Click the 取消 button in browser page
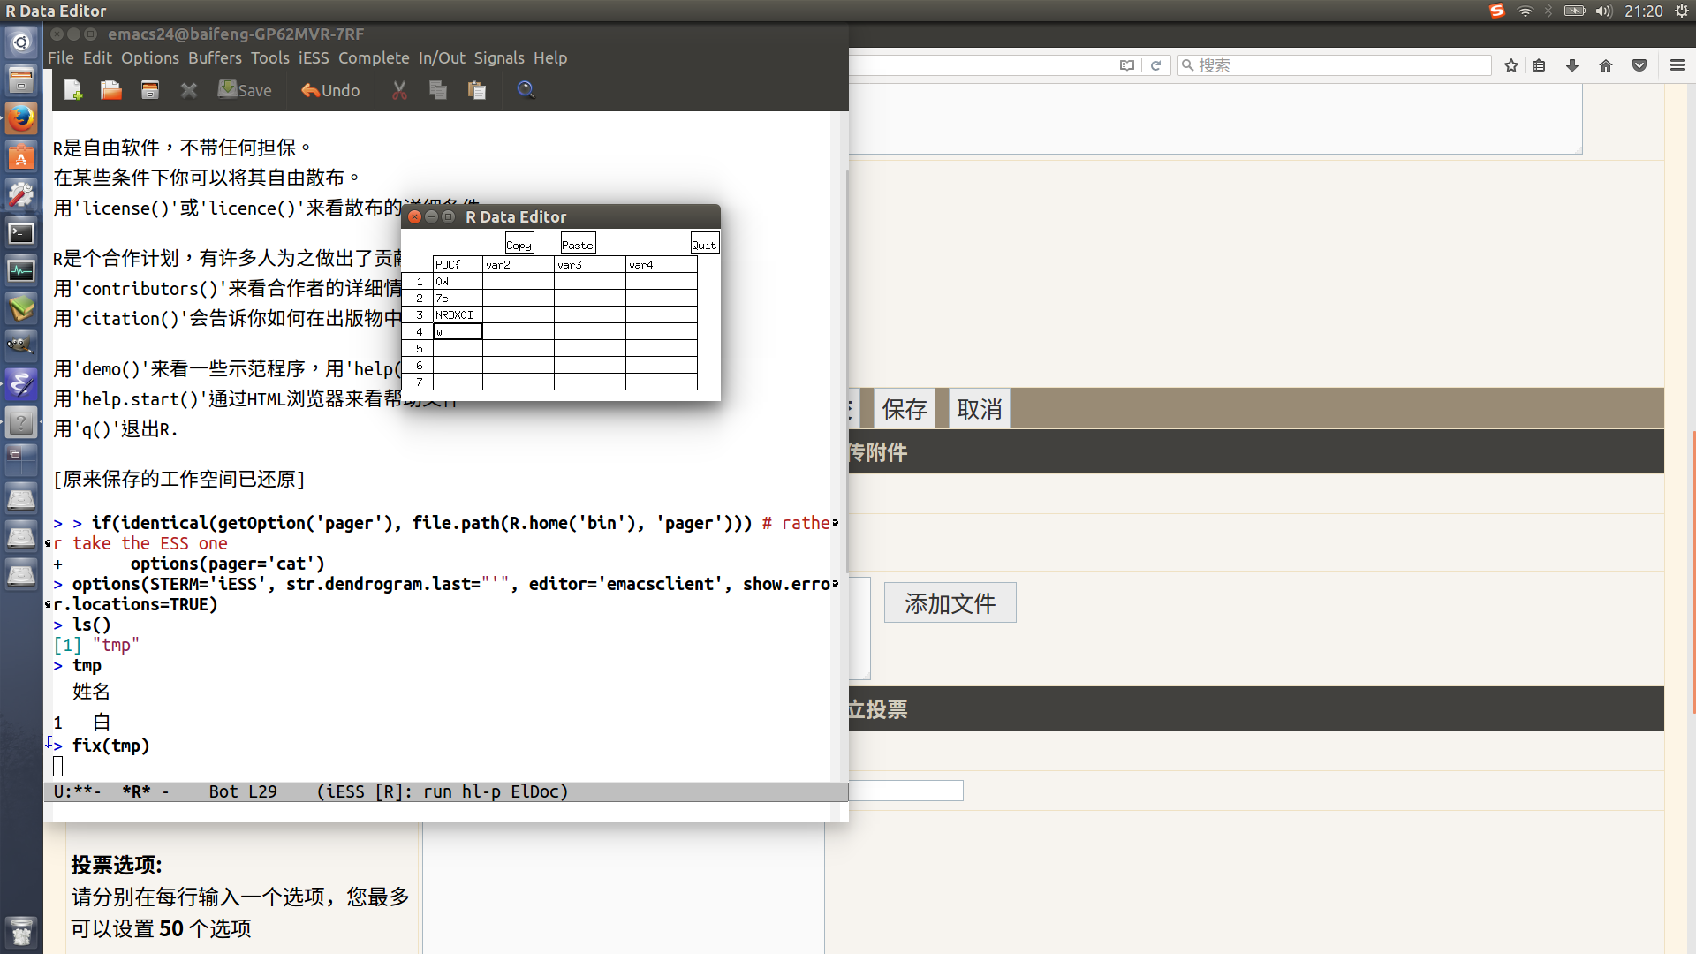 980,409
